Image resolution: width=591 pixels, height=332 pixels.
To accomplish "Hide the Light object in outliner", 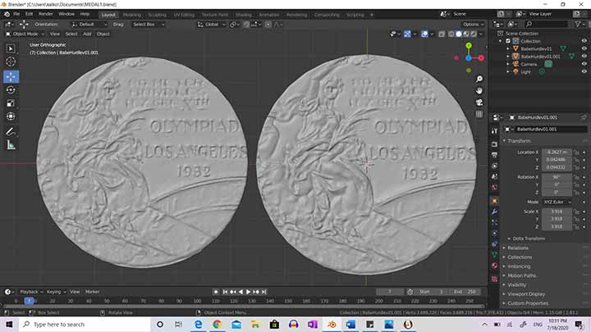I will point(582,71).
